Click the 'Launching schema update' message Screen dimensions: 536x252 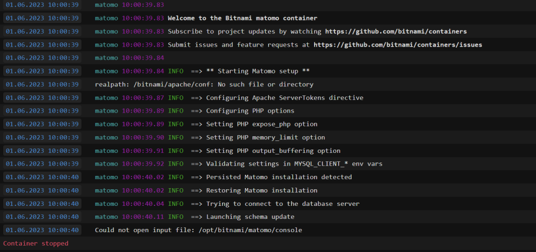pyautogui.click(x=250, y=217)
